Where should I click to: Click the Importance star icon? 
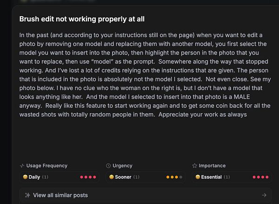pos(194,165)
